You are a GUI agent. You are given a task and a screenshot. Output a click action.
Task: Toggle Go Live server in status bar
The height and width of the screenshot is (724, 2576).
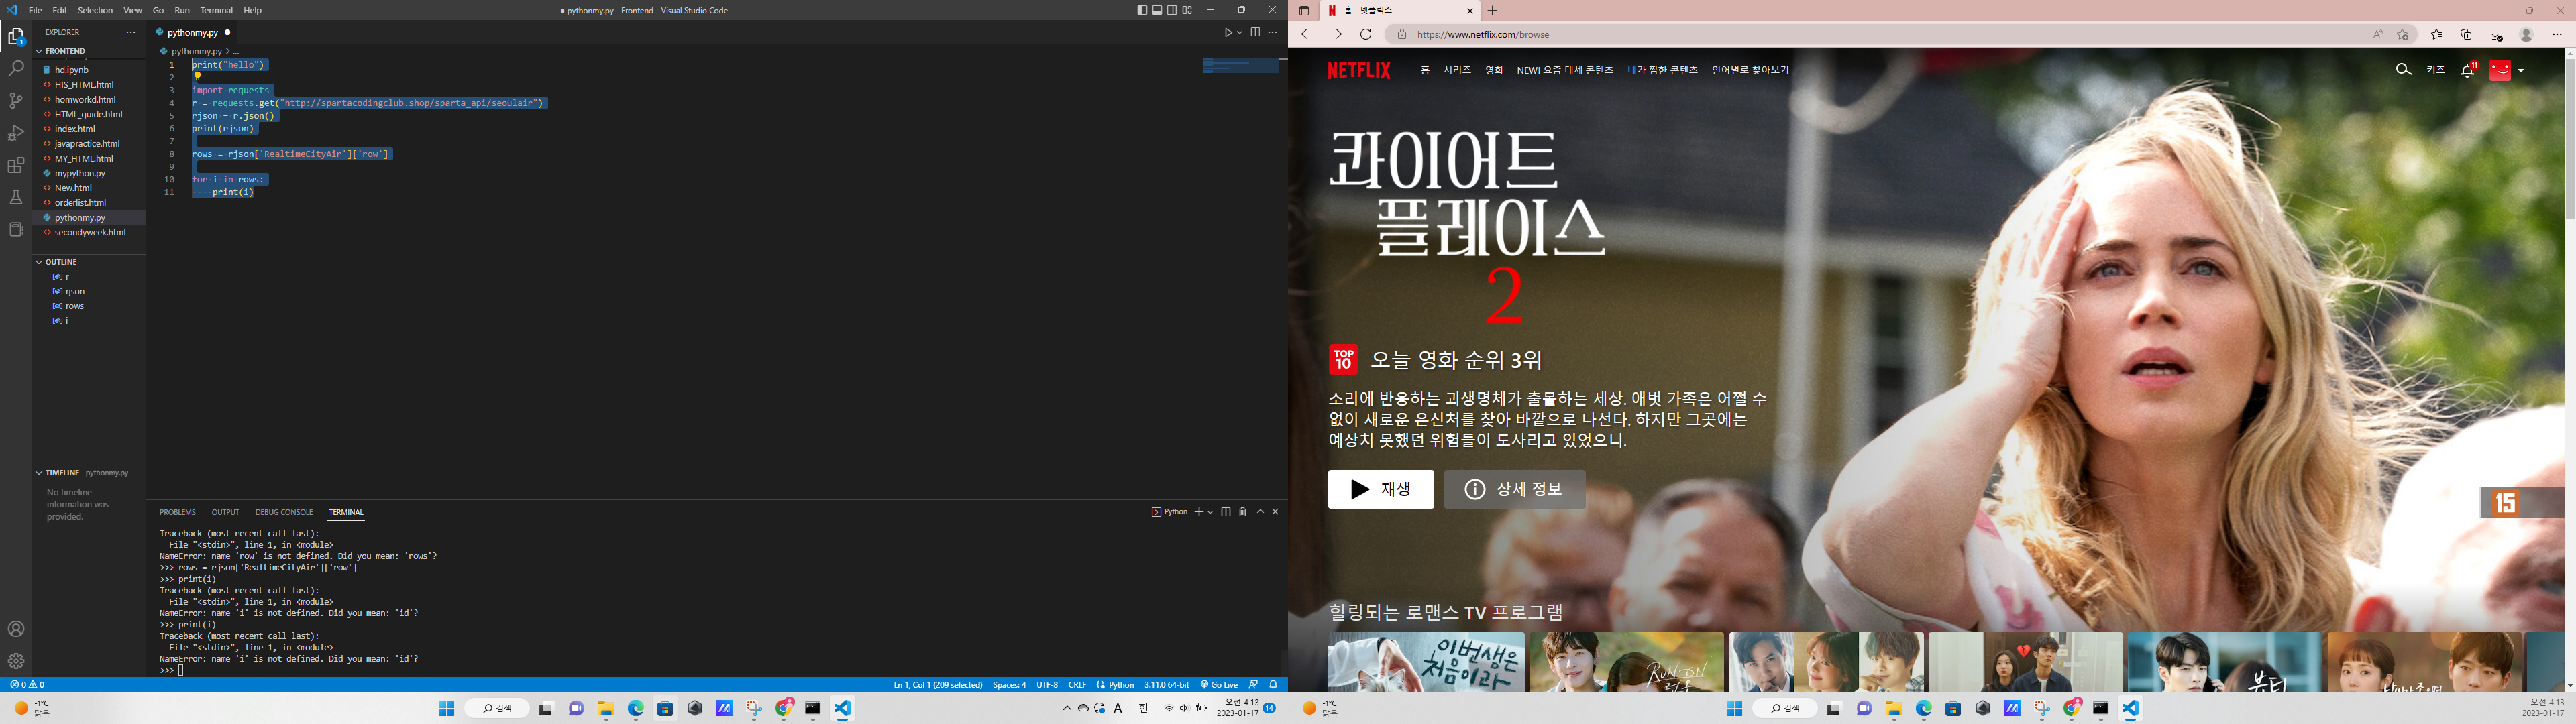[x=1219, y=685]
